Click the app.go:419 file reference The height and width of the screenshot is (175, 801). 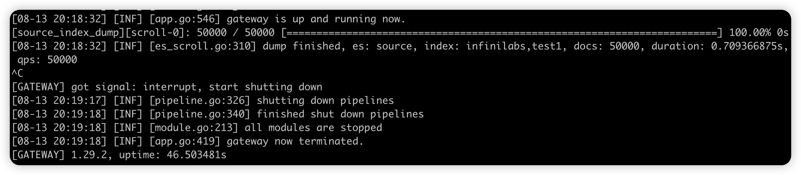click(x=185, y=141)
